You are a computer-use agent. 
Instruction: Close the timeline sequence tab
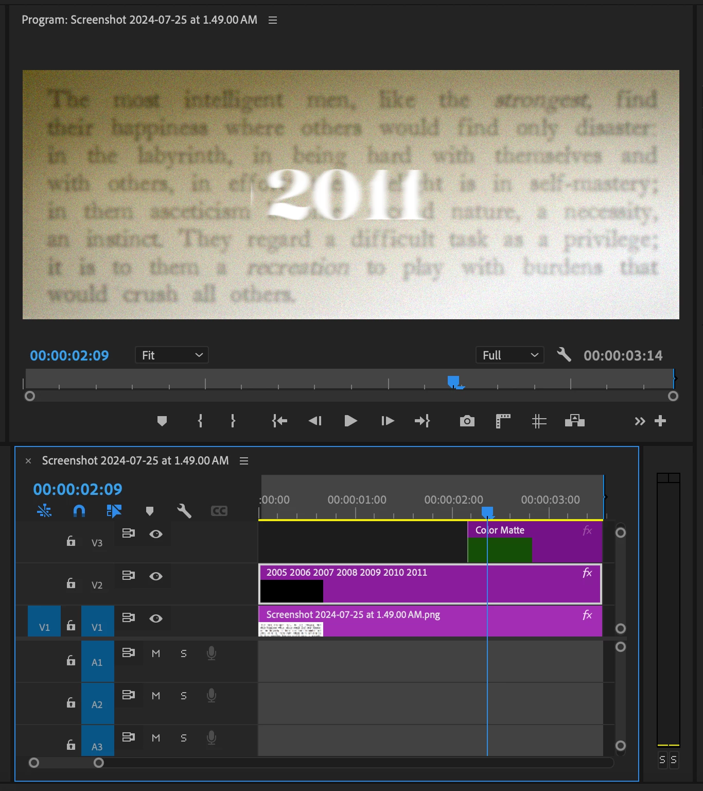[28, 461]
